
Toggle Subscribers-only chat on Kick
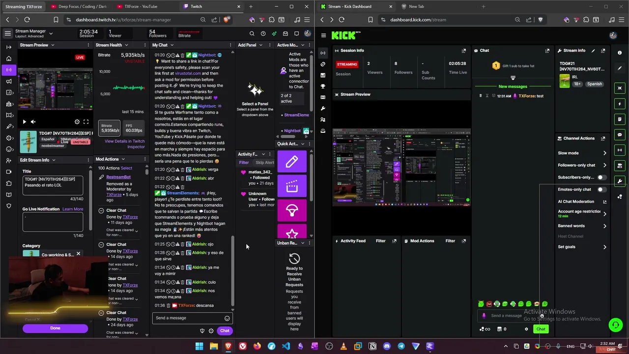(x=601, y=177)
